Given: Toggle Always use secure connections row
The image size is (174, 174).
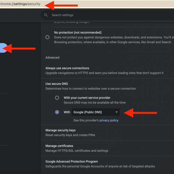Looking at the screenshot, I should click(x=107, y=70).
